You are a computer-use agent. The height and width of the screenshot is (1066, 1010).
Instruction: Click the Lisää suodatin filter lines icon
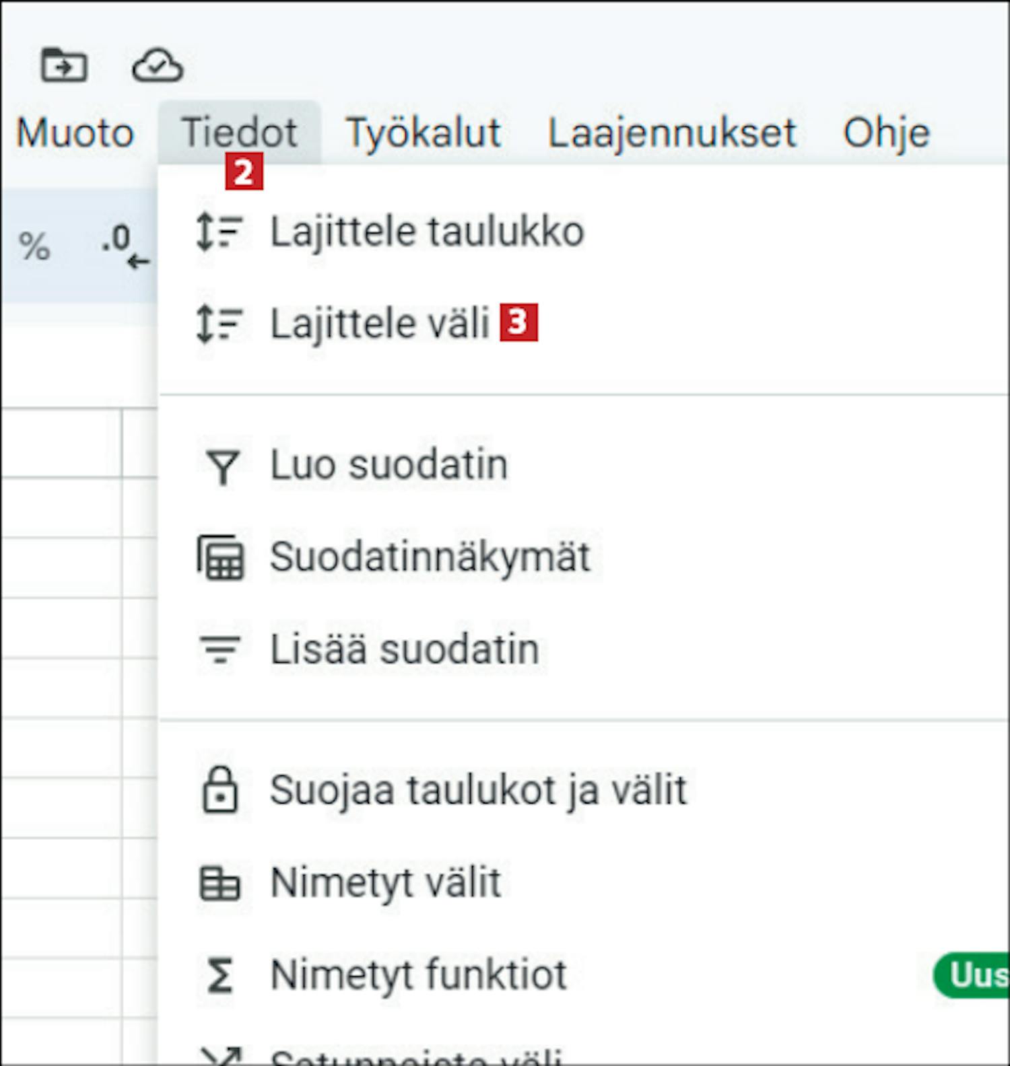(x=220, y=649)
